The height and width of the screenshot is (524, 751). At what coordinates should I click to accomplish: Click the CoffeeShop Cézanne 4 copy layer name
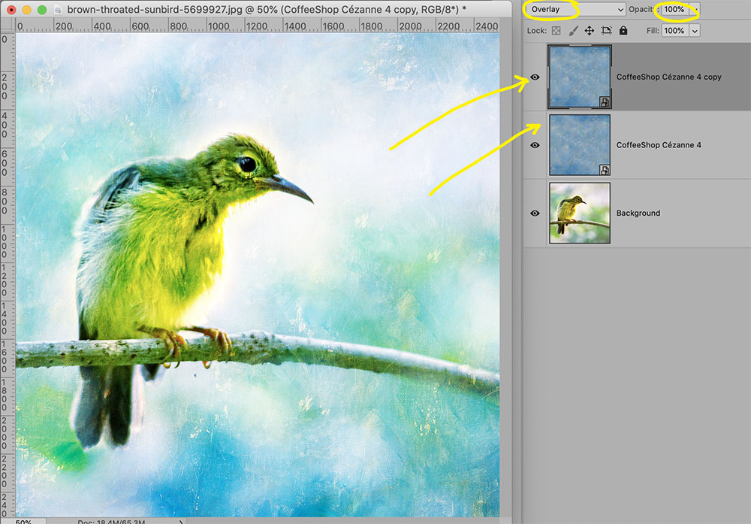pyautogui.click(x=668, y=77)
